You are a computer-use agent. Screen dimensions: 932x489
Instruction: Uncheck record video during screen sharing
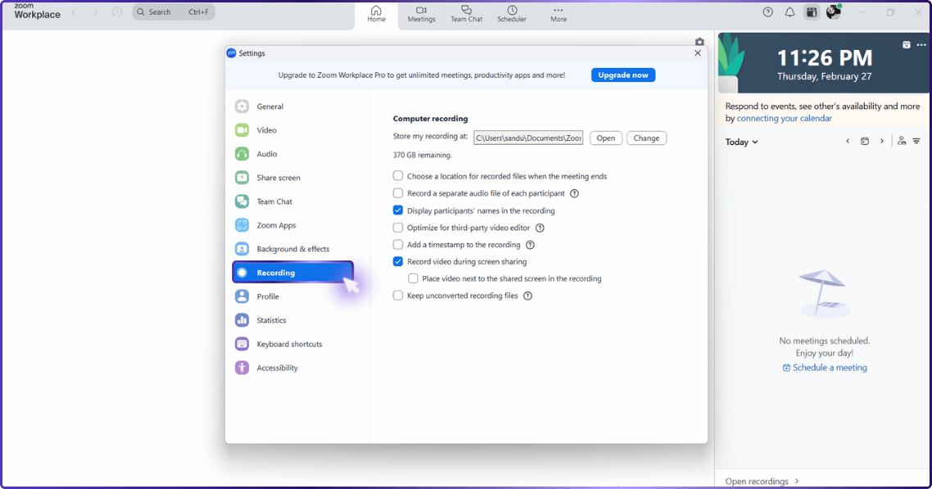[x=398, y=261]
